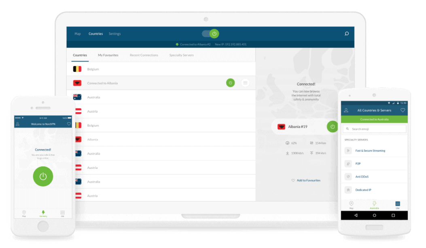Open the Specialty Servers tab
This screenshot has height=248, width=426.
coord(181,55)
